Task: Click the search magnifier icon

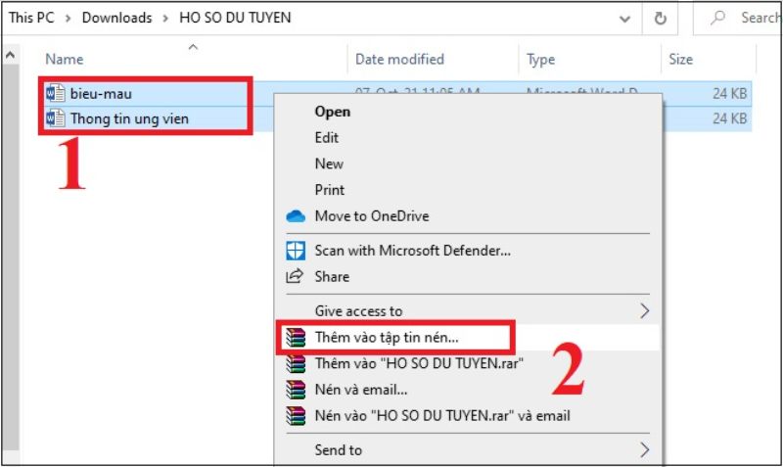Action: click(x=717, y=18)
